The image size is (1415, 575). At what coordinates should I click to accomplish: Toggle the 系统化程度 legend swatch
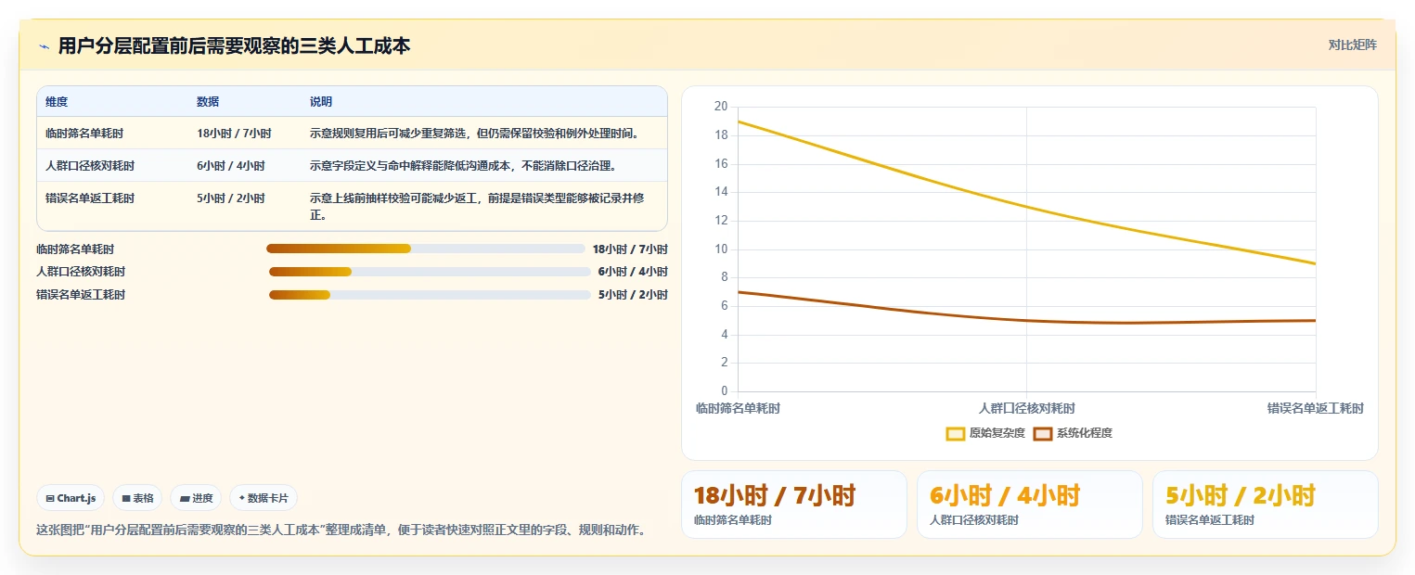pos(1043,433)
